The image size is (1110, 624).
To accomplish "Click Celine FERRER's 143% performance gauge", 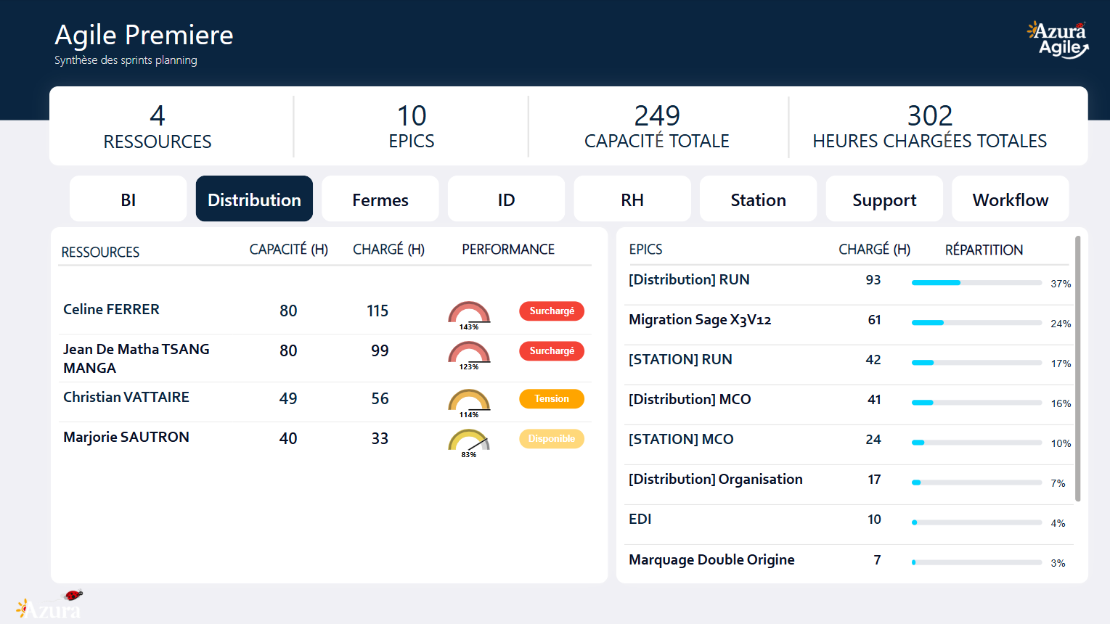I will point(469,313).
